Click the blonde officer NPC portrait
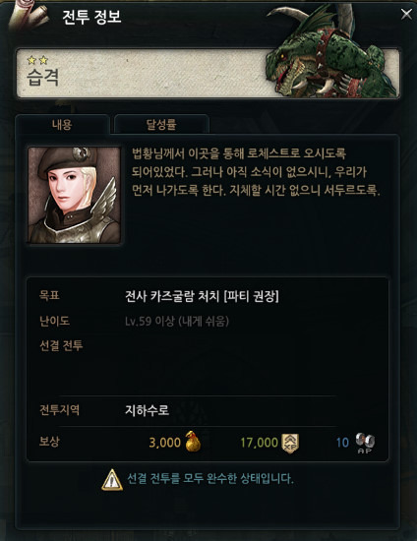417x541 pixels. tap(74, 196)
